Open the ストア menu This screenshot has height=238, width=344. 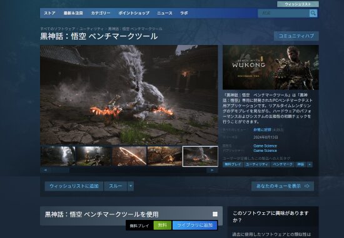click(49, 13)
